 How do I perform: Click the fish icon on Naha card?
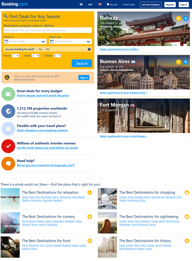(179, 18)
